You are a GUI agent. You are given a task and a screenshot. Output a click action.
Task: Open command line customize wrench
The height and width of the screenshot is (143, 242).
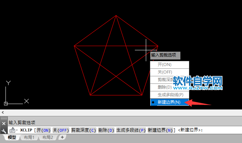point(4,130)
